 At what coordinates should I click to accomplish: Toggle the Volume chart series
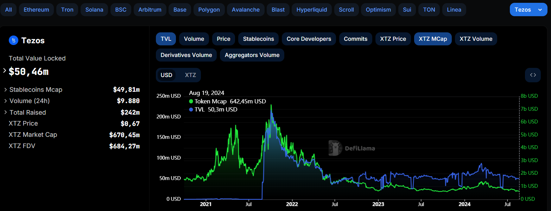tap(194, 39)
